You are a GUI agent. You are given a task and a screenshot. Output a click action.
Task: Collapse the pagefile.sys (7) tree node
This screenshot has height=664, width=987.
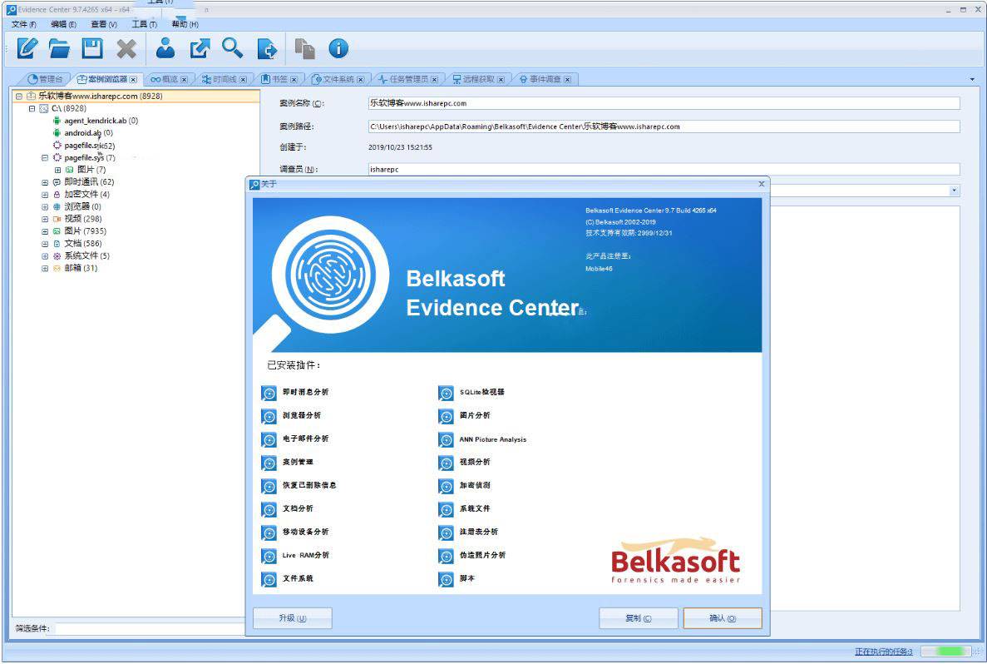tap(45, 157)
